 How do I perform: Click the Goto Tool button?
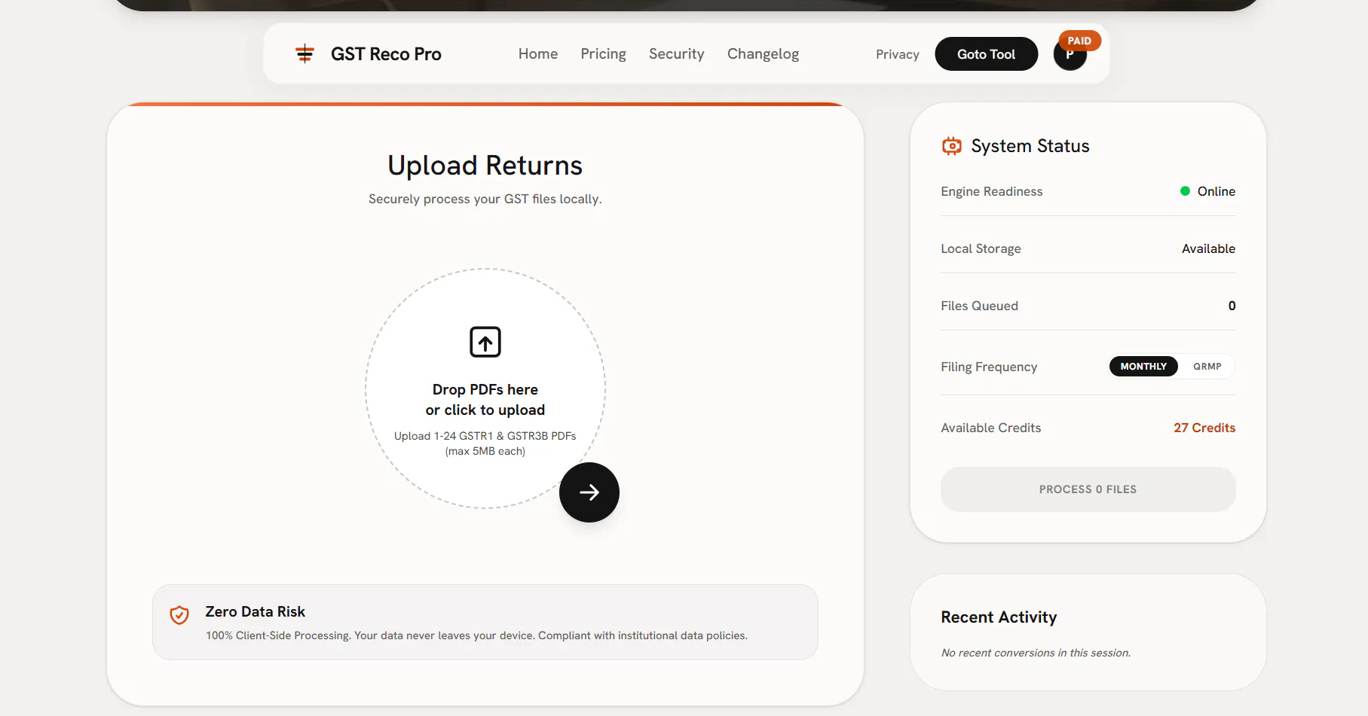click(986, 54)
